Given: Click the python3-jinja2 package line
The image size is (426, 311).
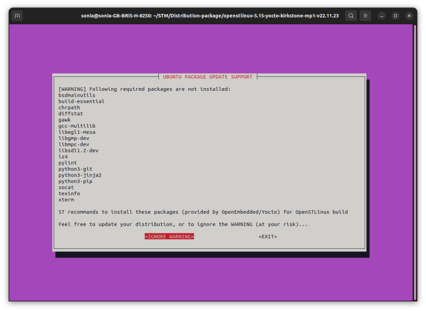Looking at the screenshot, I should click(x=80, y=175).
